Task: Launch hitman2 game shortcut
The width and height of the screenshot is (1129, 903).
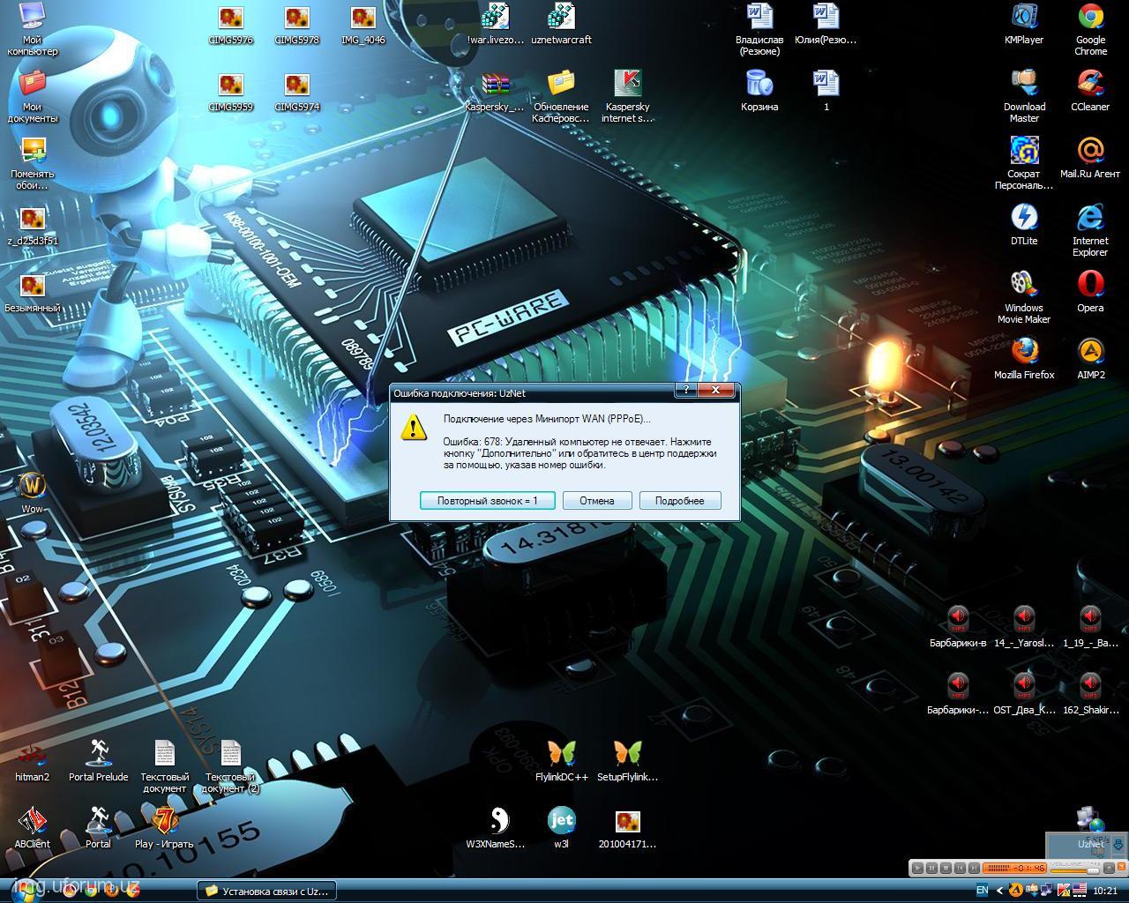Action: pos(33,762)
